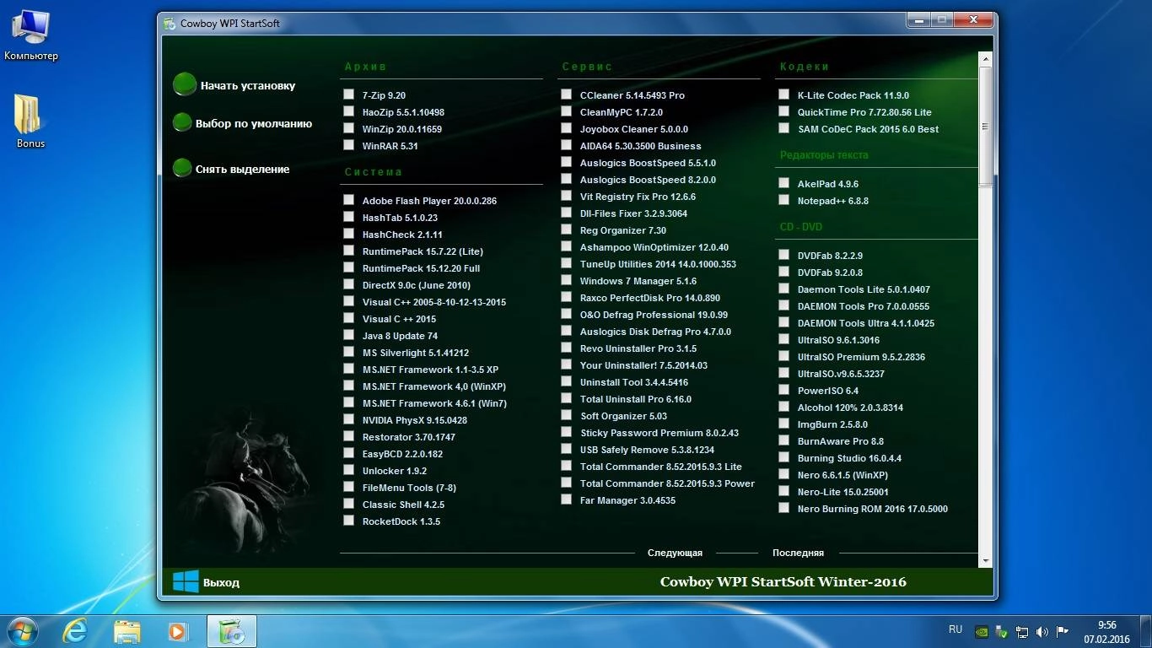
Task: Click Cowboy WPI taskbar button
Action: pyautogui.click(x=231, y=631)
